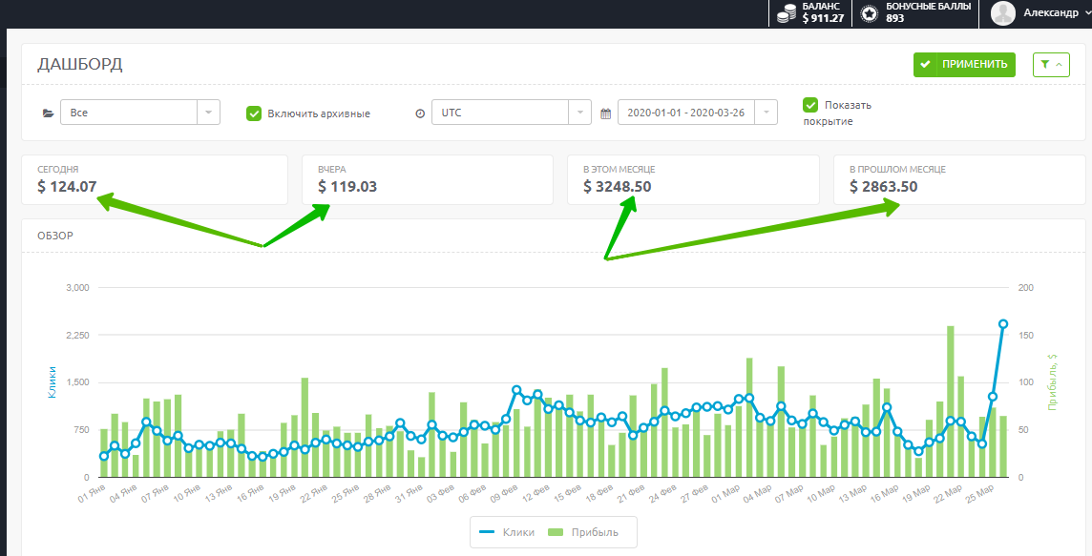The image size is (1092, 556).
Task: Click the star bonus points icon
Action: (870, 13)
